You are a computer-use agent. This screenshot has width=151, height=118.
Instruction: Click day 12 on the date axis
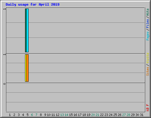tap(58, 115)
